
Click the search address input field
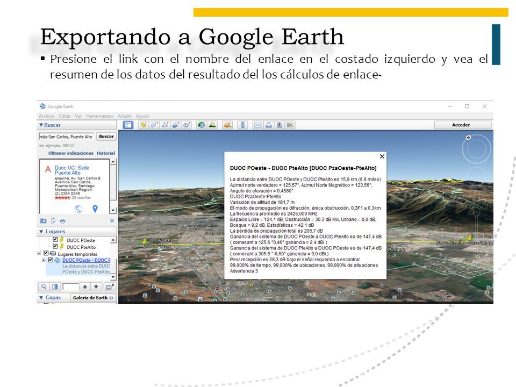(66, 137)
